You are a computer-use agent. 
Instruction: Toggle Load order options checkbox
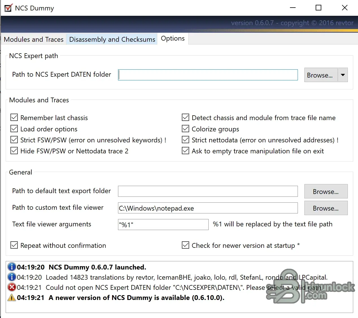14,129
